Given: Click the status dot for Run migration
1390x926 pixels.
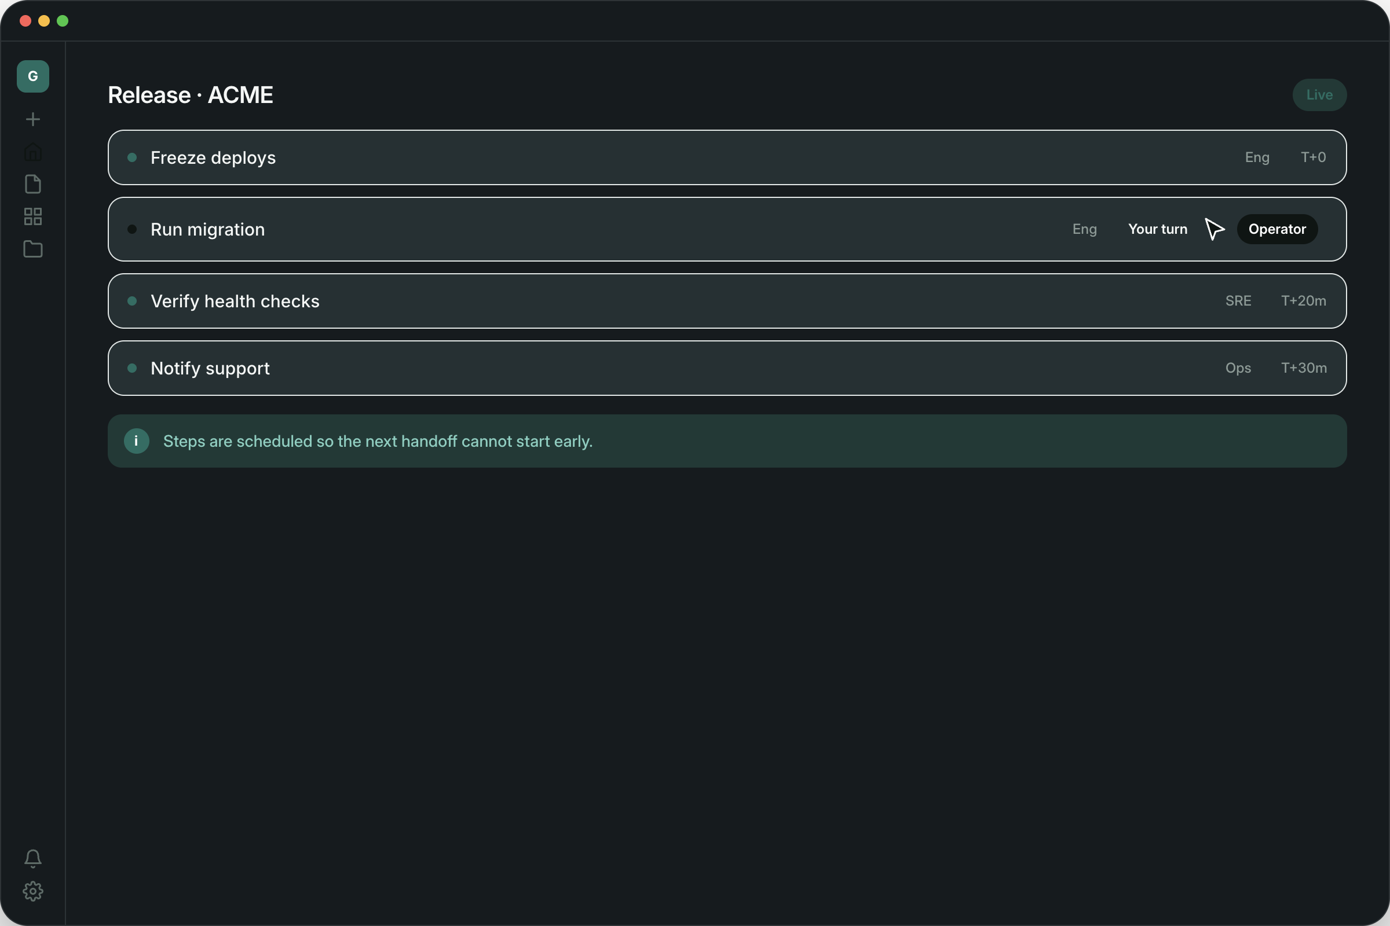Looking at the screenshot, I should pos(133,229).
